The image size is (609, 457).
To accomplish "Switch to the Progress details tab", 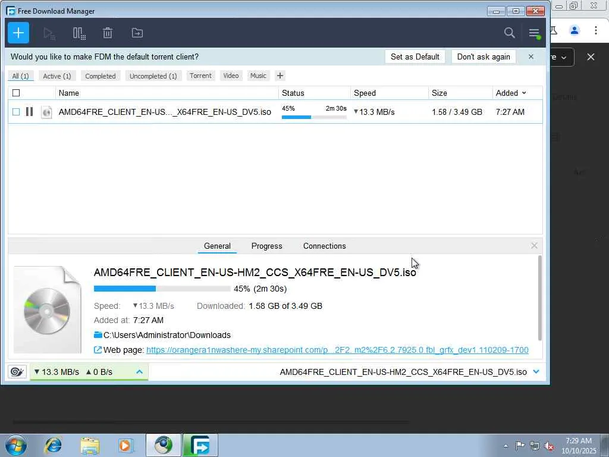I will coord(267,246).
